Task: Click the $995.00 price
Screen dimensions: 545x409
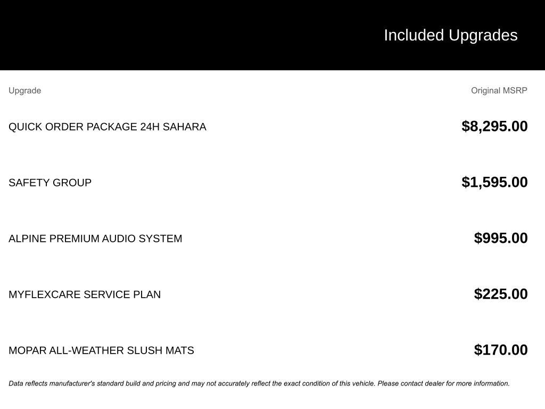Action: (501, 238)
